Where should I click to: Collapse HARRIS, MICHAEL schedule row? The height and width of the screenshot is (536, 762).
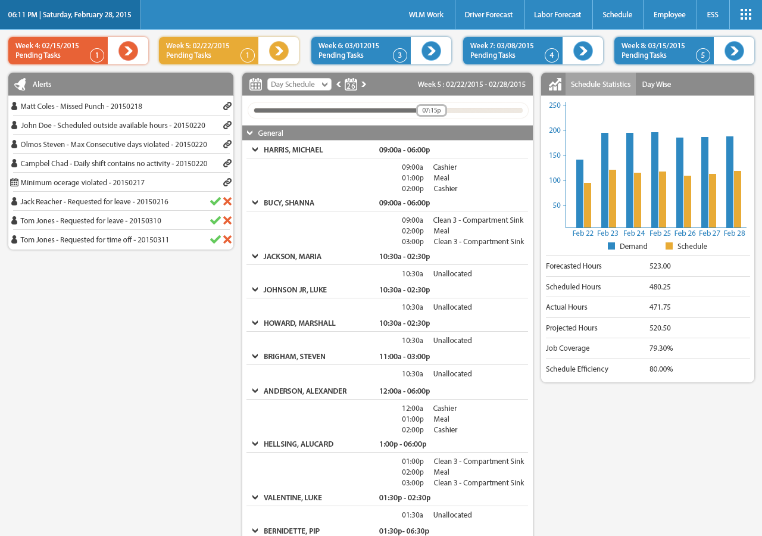click(x=255, y=150)
